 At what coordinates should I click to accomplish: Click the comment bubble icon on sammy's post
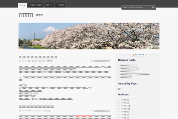pos(92,61)
